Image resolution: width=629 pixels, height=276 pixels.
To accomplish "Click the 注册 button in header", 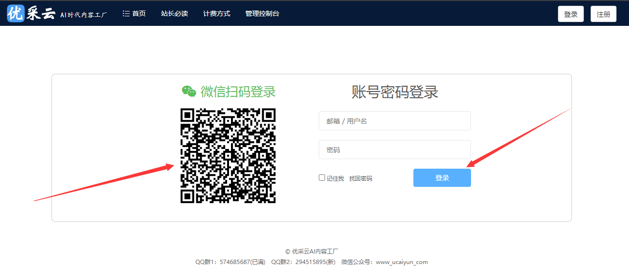I will (603, 14).
